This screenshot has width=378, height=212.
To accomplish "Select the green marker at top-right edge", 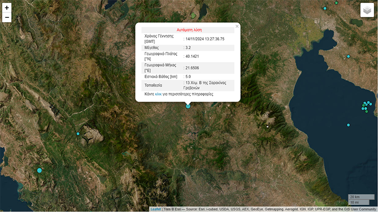I will tap(336, 3).
